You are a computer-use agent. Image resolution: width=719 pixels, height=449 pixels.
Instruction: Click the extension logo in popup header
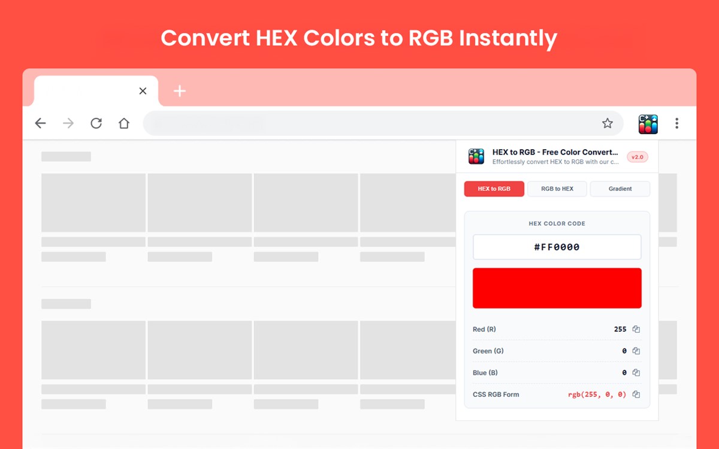[476, 157]
